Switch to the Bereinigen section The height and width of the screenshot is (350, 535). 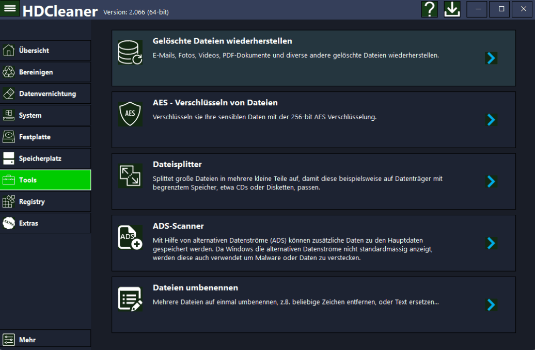[45, 72]
